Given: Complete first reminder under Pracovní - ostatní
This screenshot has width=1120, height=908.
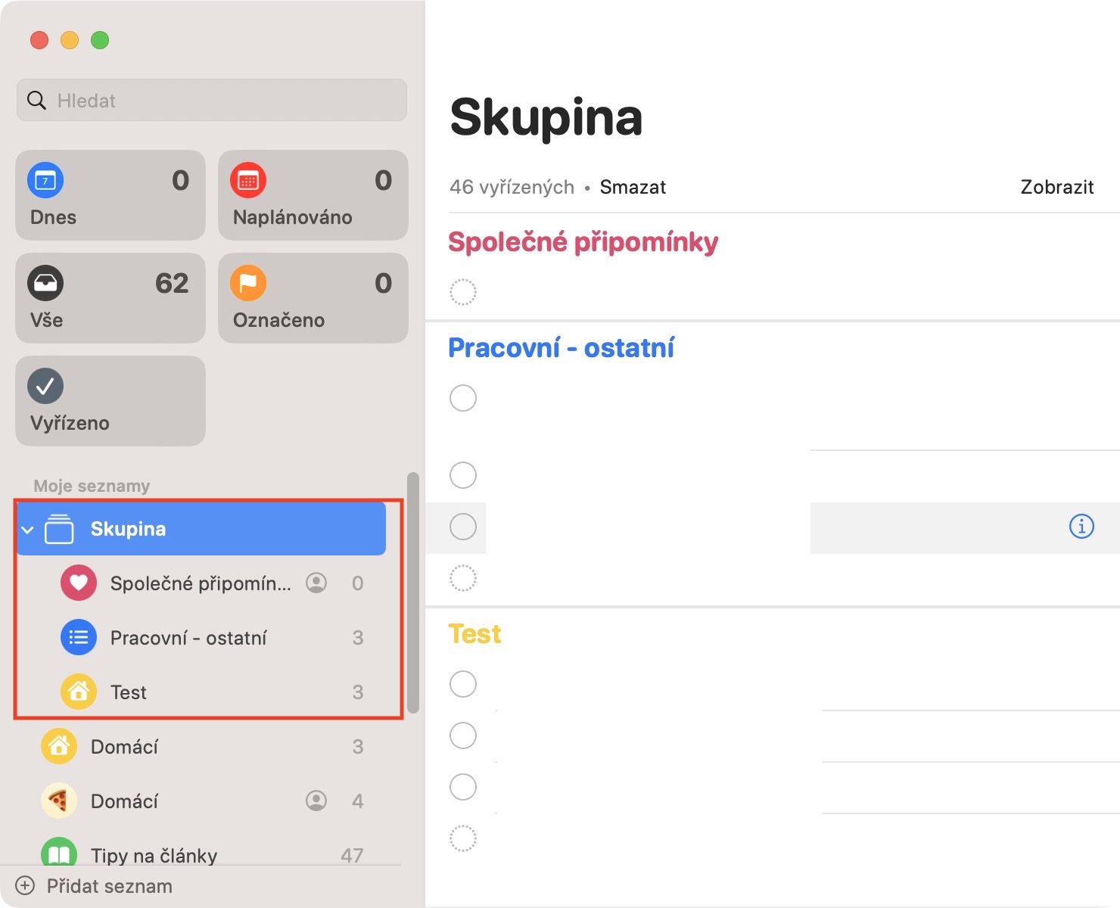Looking at the screenshot, I should [463, 398].
